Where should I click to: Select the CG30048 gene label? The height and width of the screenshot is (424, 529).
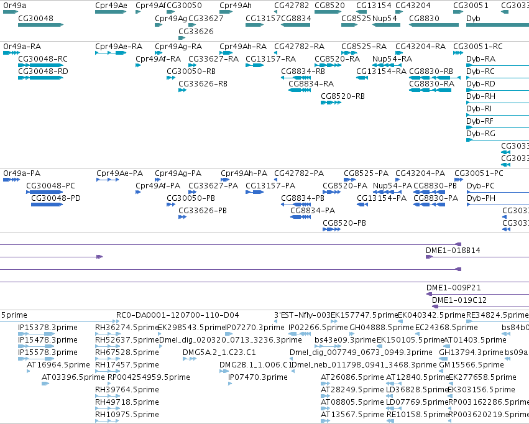coord(35,18)
